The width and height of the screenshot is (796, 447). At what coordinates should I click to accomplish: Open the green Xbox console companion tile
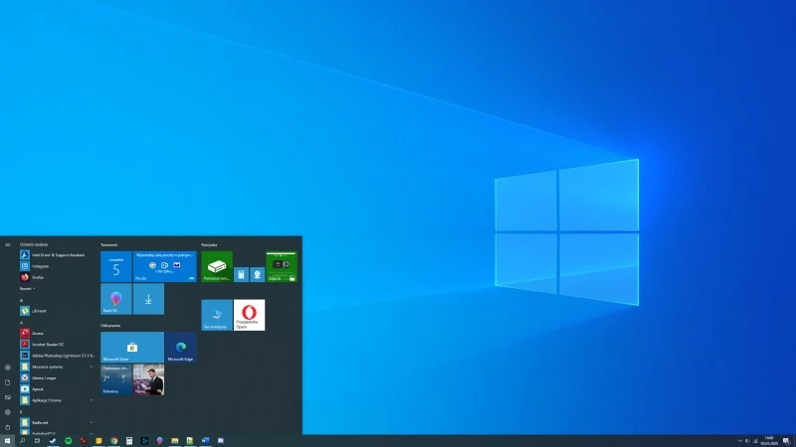click(217, 266)
